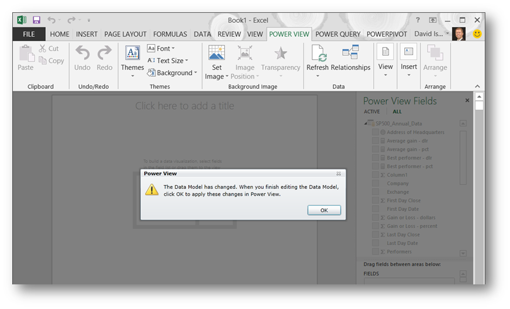Switch to the INSERT tab
The width and height of the screenshot is (510, 309).
point(86,34)
